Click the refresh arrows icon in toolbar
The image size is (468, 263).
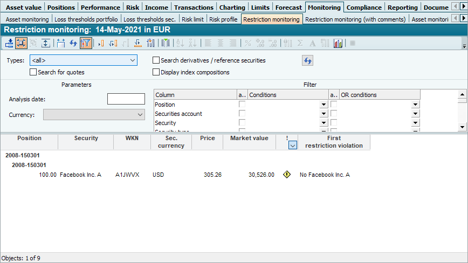[x=73, y=43]
